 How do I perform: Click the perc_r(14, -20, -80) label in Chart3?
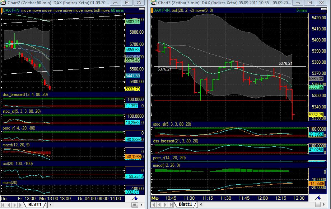click(x=169, y=158)
